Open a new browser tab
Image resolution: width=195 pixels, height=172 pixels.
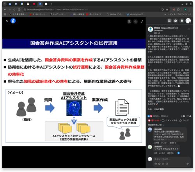point(51,4)
